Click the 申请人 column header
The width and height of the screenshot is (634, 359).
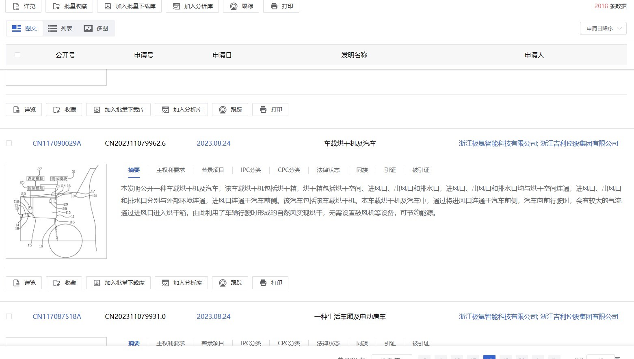534,55
